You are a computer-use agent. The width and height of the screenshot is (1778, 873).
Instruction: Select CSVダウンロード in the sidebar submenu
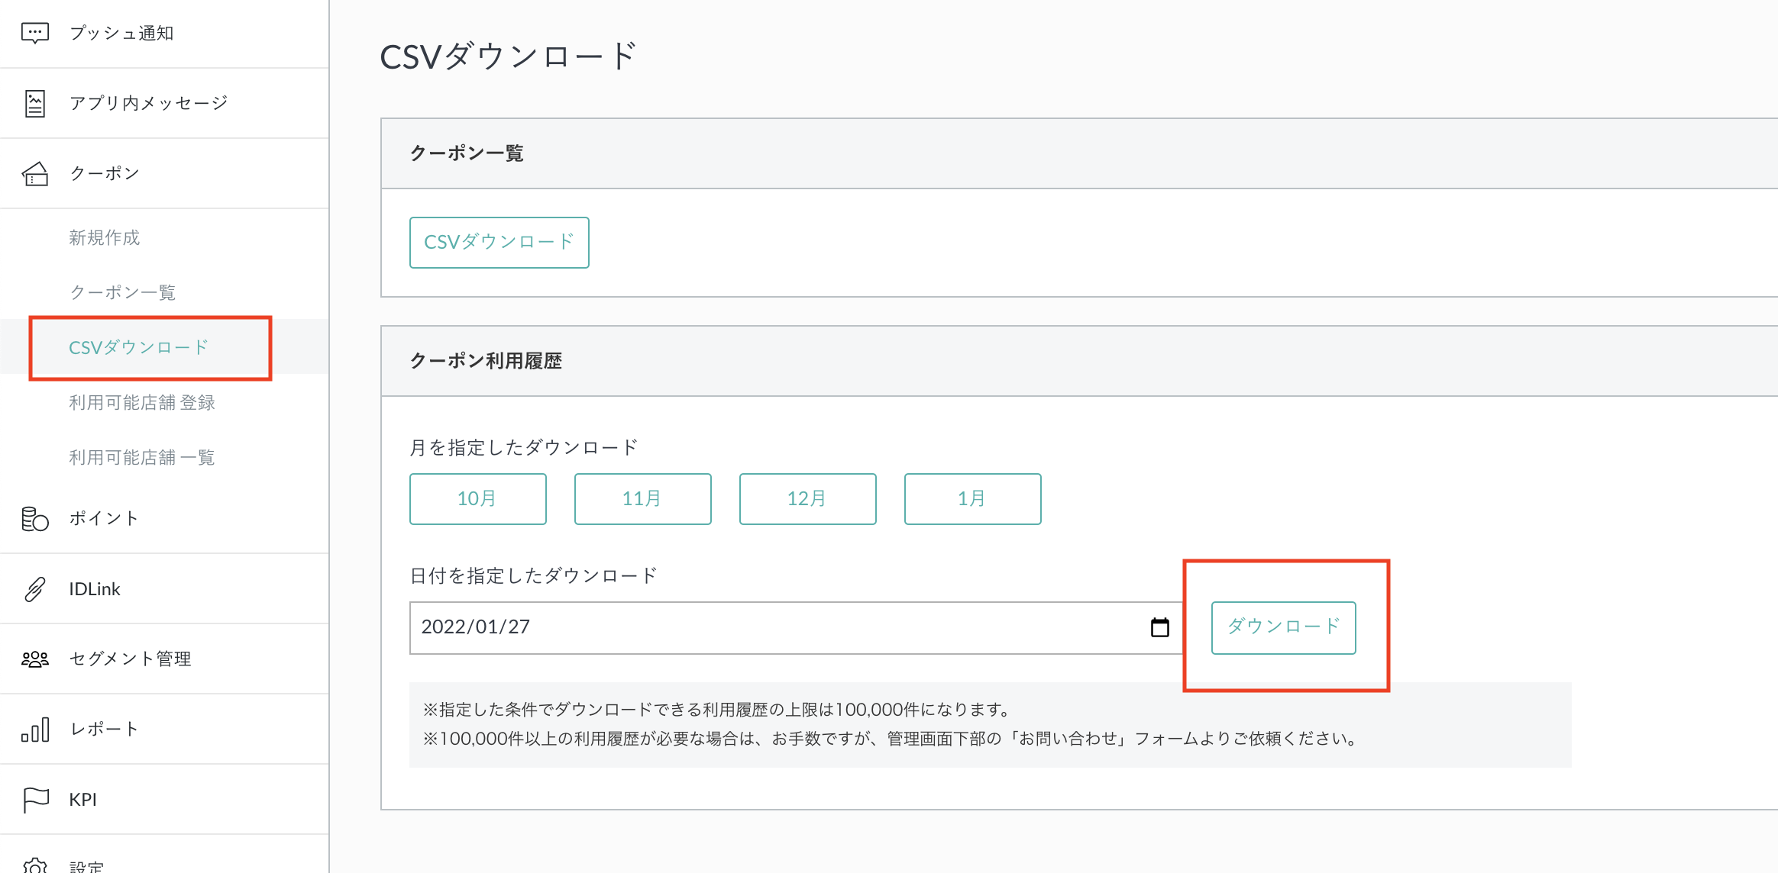tap(139, 348)
